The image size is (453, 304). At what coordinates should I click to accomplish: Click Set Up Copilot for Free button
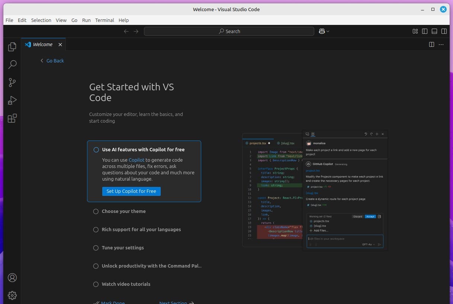(x=131, y=191)
